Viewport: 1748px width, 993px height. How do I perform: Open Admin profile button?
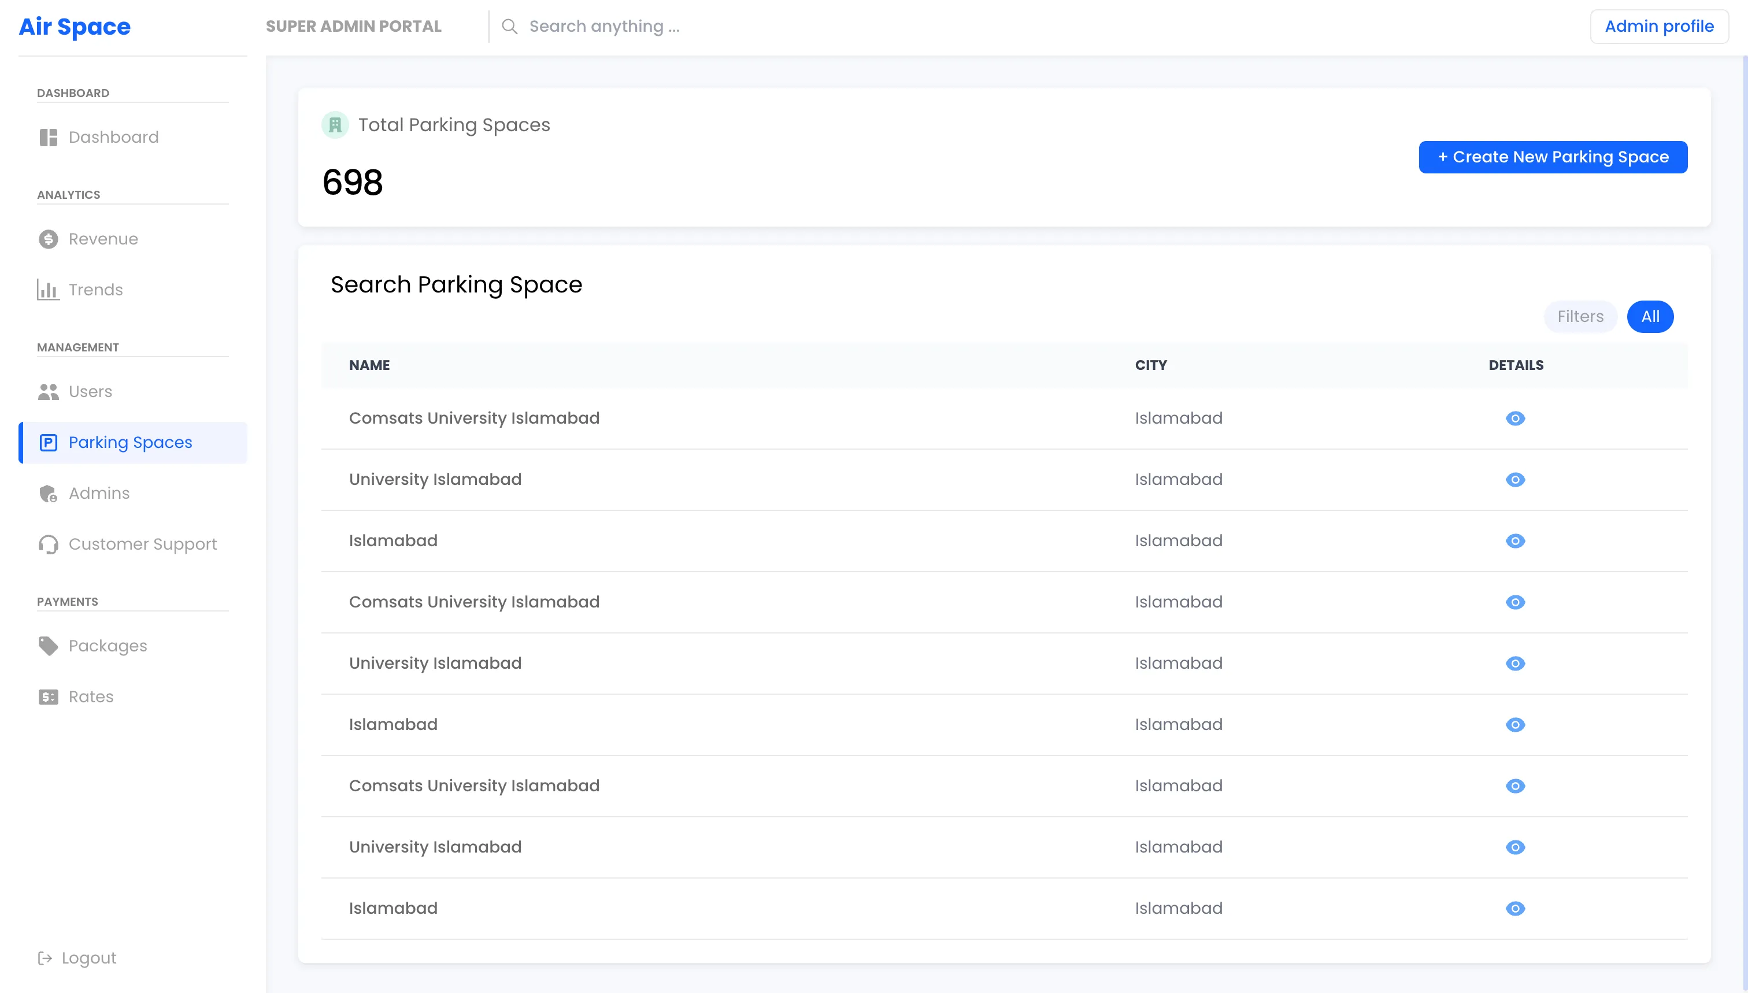point(1658,27)
